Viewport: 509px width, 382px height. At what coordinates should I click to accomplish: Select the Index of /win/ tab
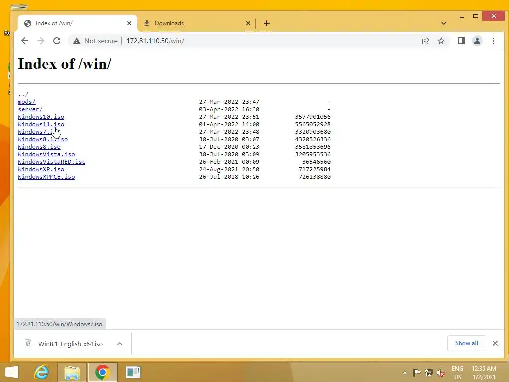(x=77, y=23)
